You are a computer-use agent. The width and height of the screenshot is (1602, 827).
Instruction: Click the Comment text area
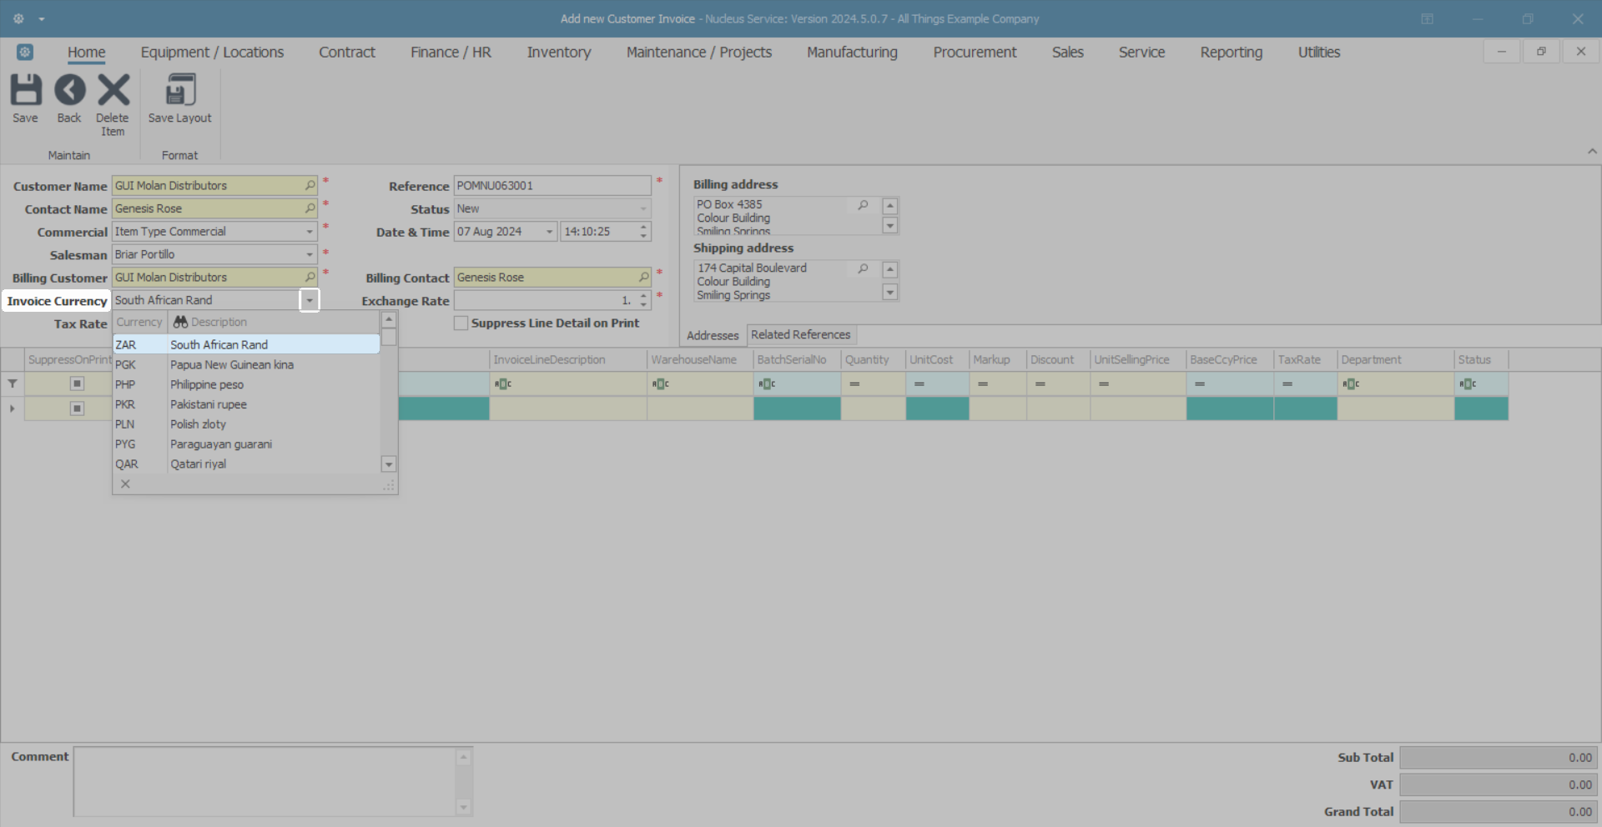pos(265,782)
